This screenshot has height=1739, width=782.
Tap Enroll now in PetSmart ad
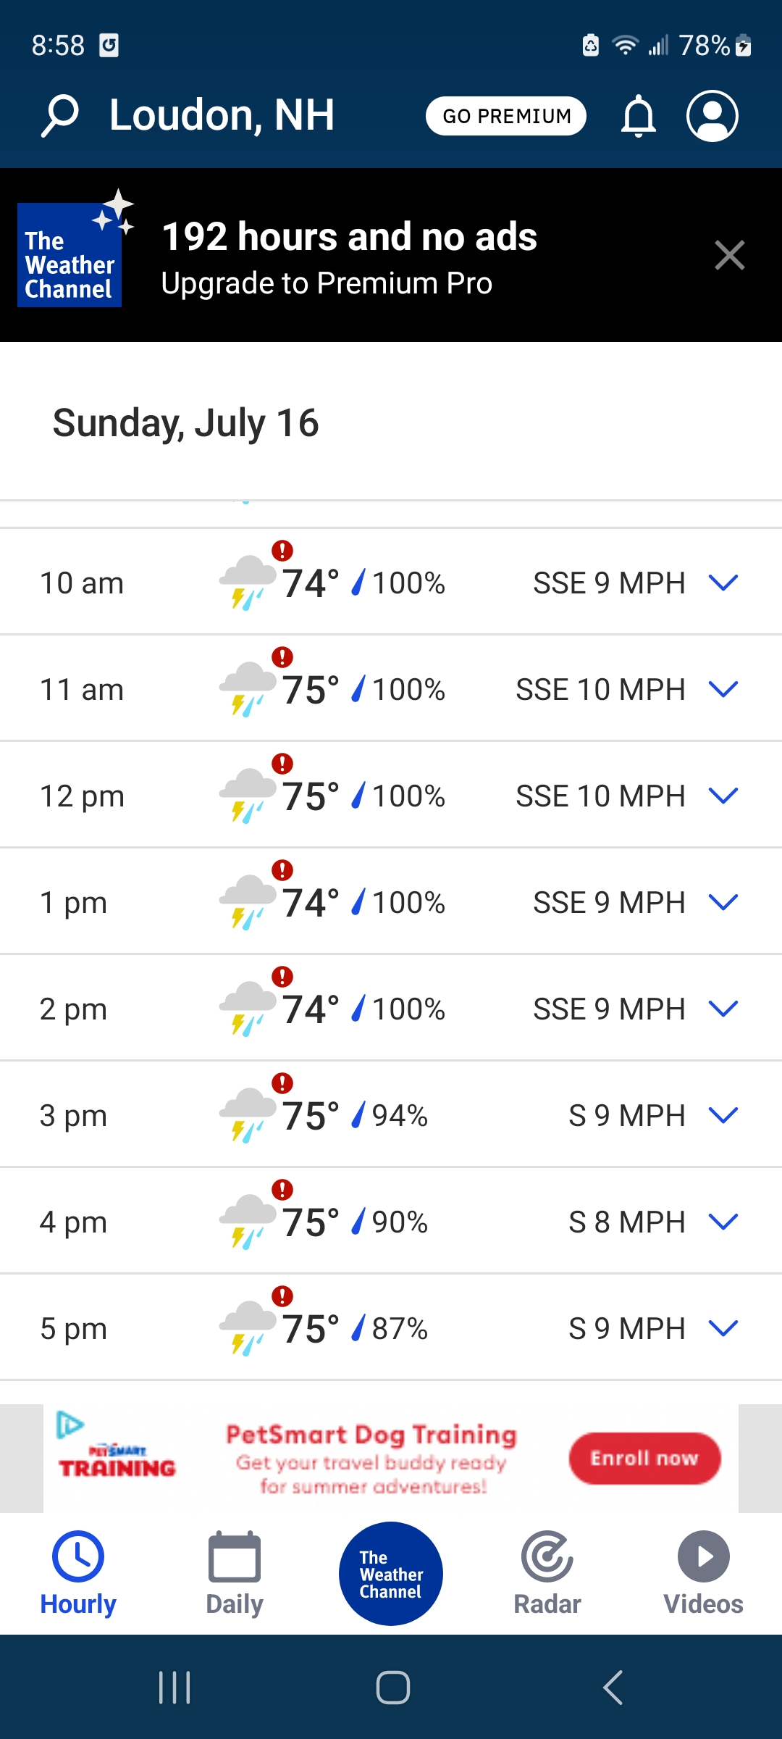644,1458
